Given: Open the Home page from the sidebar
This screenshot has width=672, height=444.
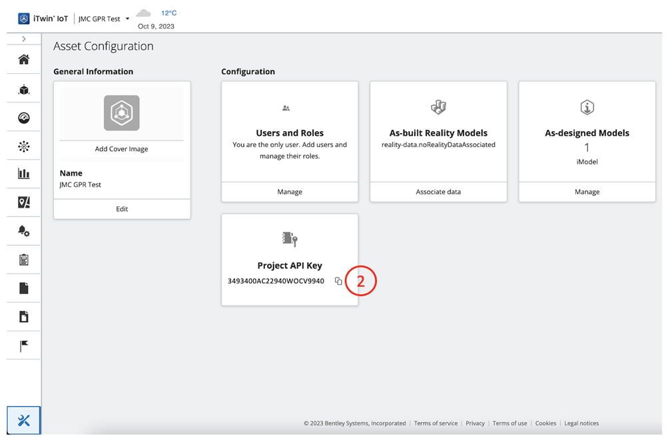Looking at the screenshot, I should 23,60.
